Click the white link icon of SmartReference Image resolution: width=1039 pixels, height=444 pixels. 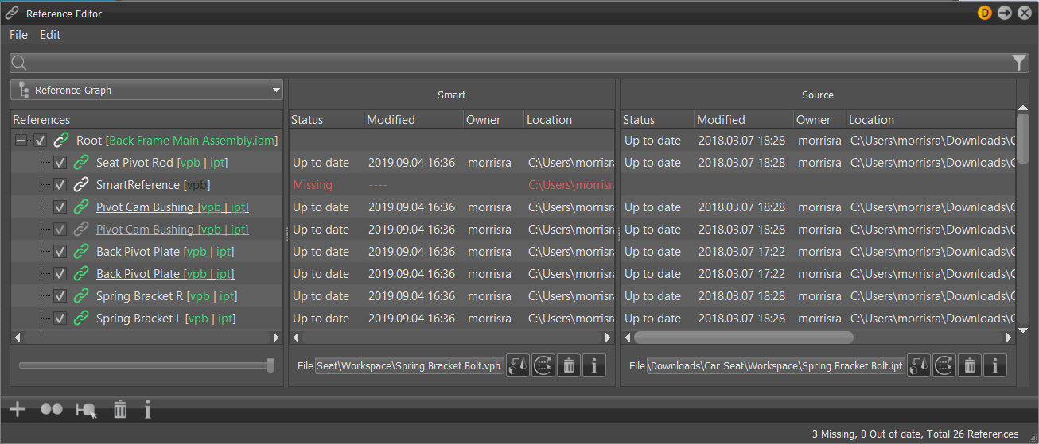[81, 185]
